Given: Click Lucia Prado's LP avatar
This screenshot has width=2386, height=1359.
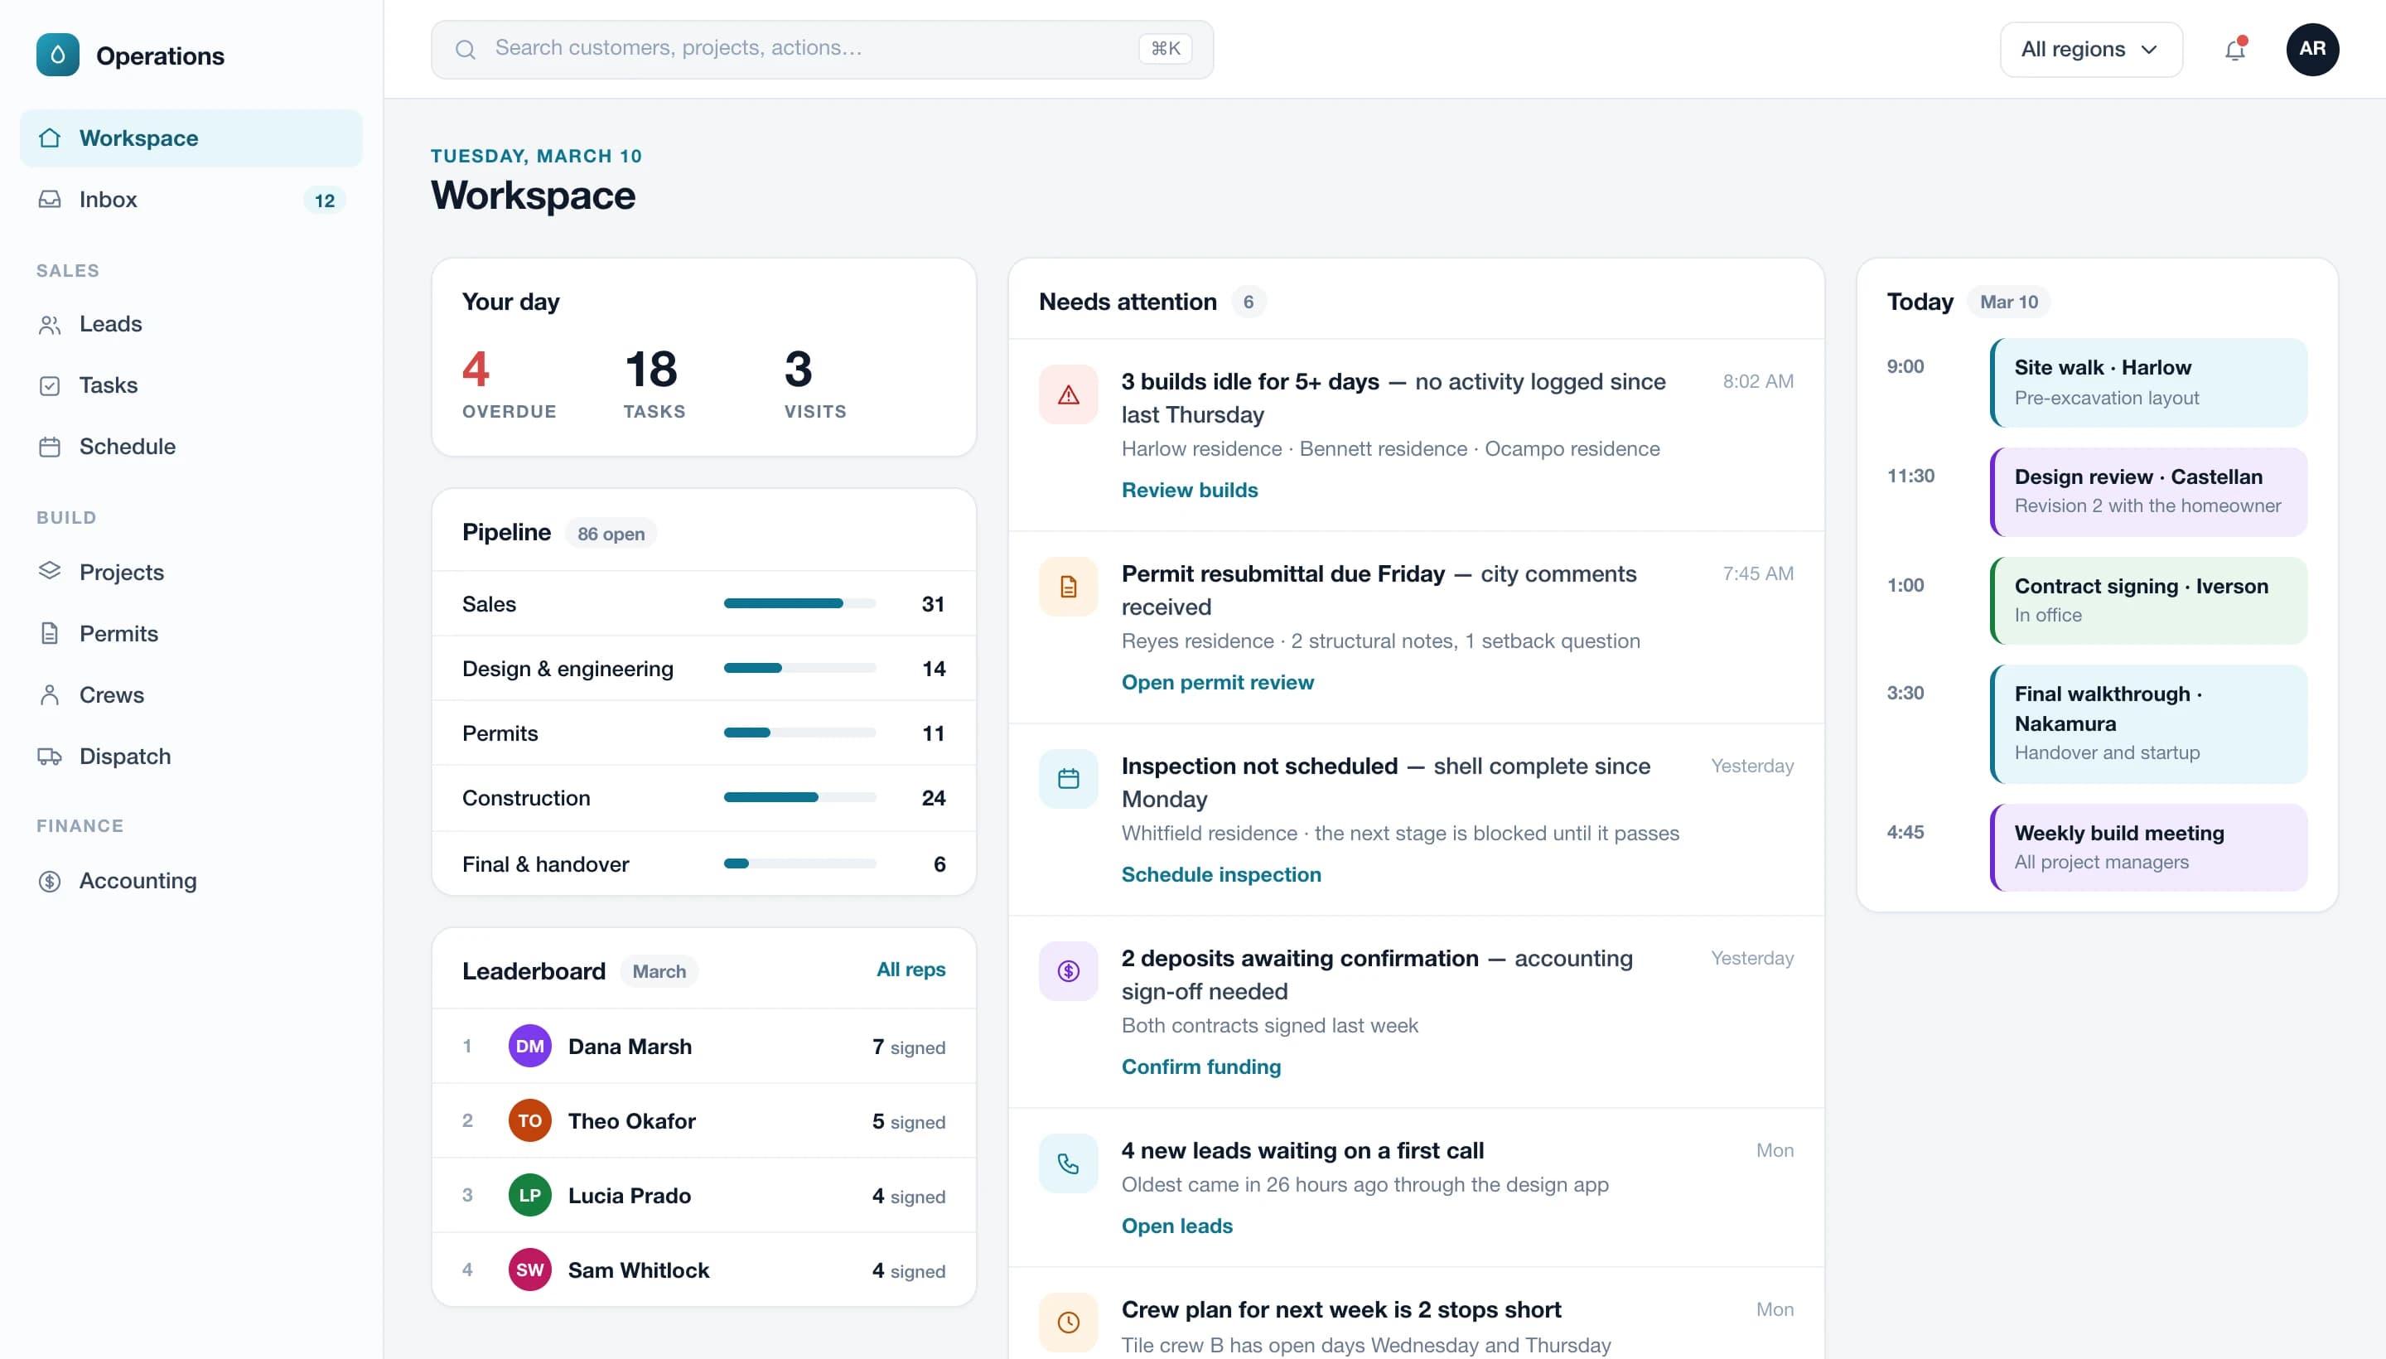Looking at the screenshot, I should pyautogui.click(x=529, y=1196).
